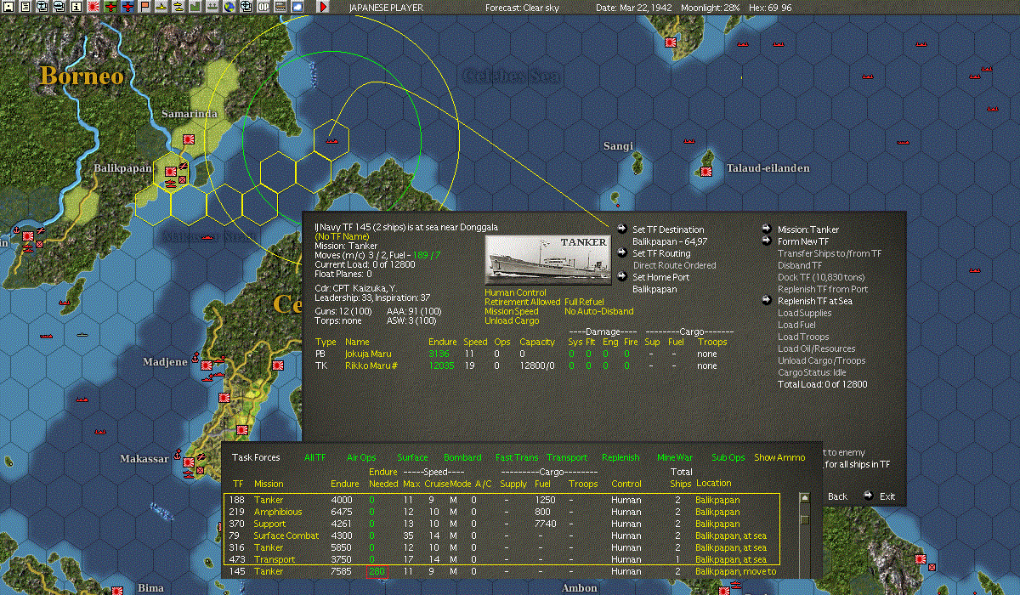Select Air Ops filter tab
The height and width of the screenshot is (595, 1020).
(361, 457)
